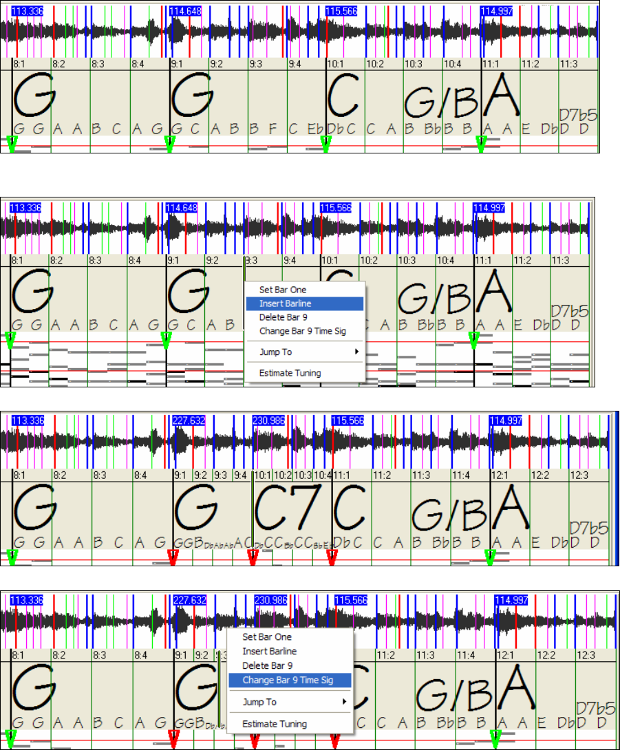Expand Jump To submenu in upper context menu
This screenshot has width=620, height=750.
pos(305,352)
